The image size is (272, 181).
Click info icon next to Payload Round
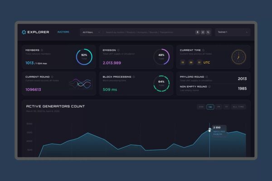[x=207, y=77]
